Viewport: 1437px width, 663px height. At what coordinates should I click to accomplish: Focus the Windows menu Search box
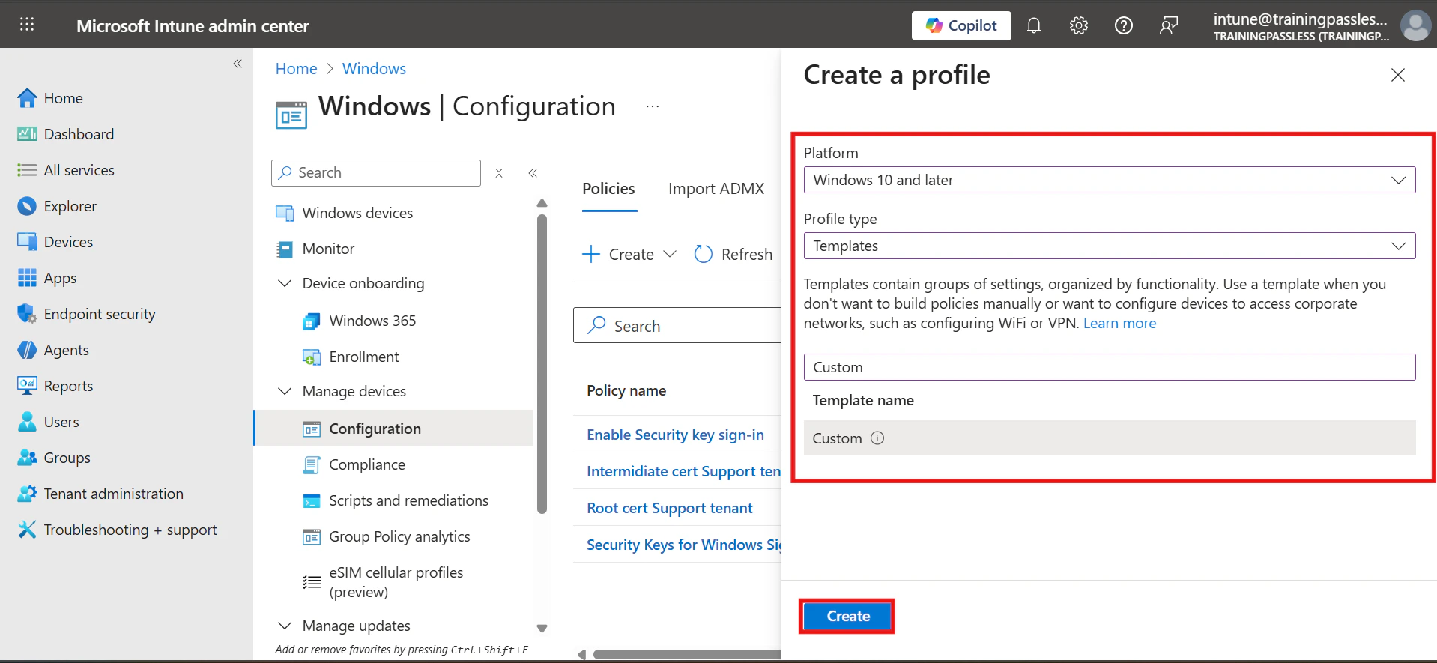pyautogui.click(x=376, y=173)
